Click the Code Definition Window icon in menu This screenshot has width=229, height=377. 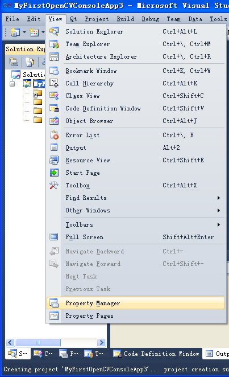(54, 108)
